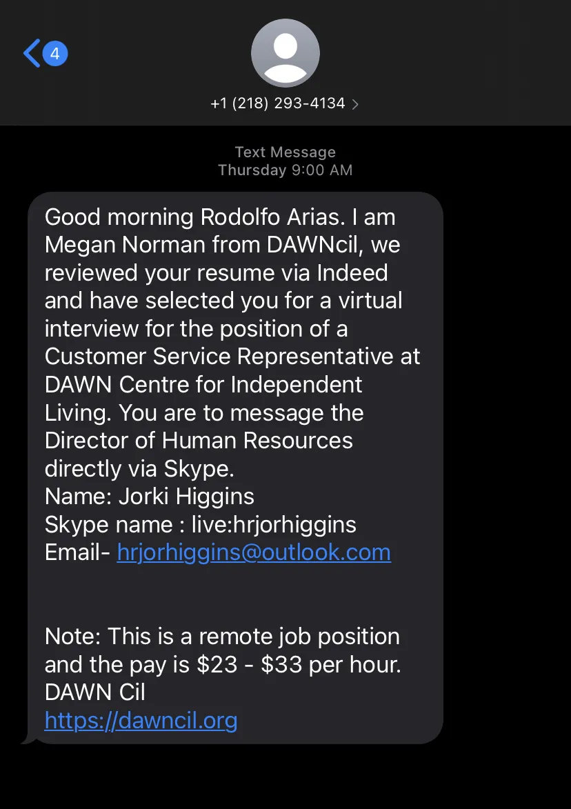Tap "Customer Service Representative" text

[x=219, y=357]
